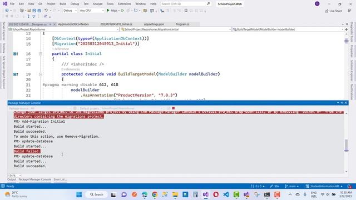Open the Any CPU platform dropdown
The width and height of the screenshot is (356, 200).
pyautogui.click(x=92, y=11)
